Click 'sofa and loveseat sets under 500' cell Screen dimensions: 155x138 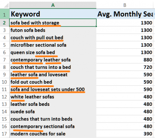click(53, 89)
